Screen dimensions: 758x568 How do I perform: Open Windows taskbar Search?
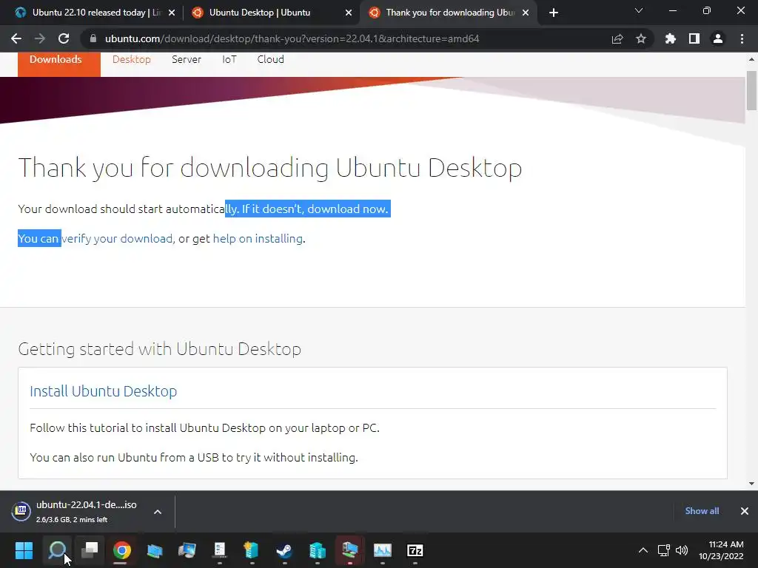[x=57, y=550]
